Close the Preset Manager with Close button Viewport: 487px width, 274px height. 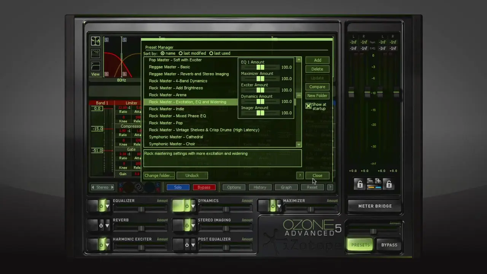point(317,175)
